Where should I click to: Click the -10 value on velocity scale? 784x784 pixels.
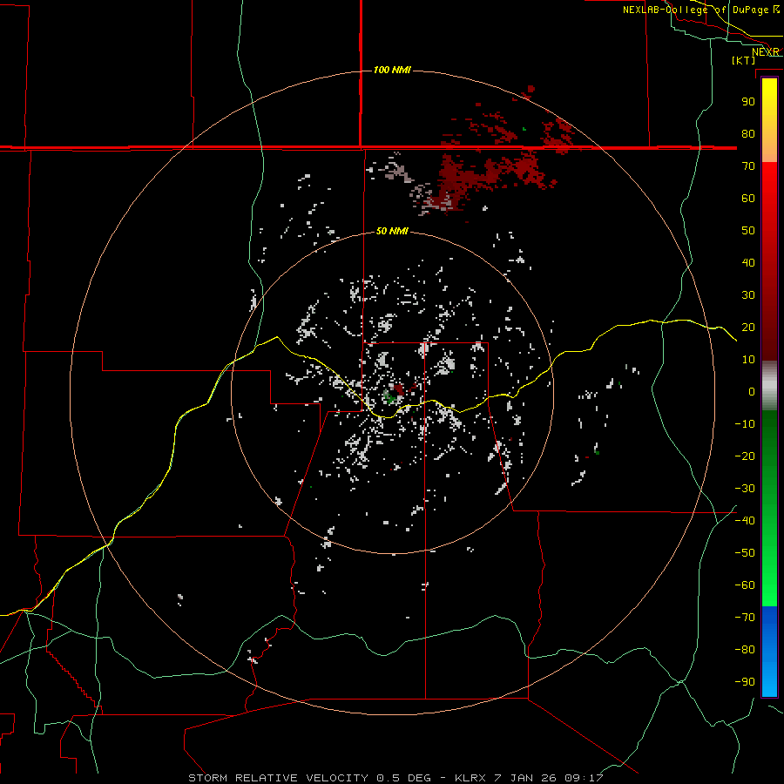click(x=745, y=424)
